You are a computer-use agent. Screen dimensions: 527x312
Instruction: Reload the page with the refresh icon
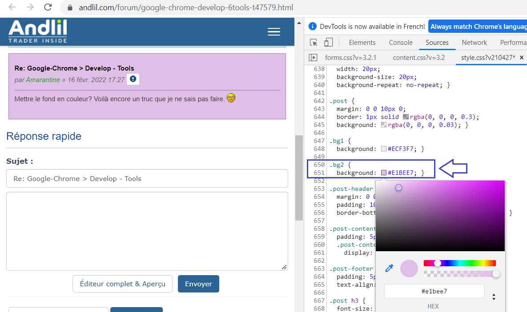[x=48, y=7]
